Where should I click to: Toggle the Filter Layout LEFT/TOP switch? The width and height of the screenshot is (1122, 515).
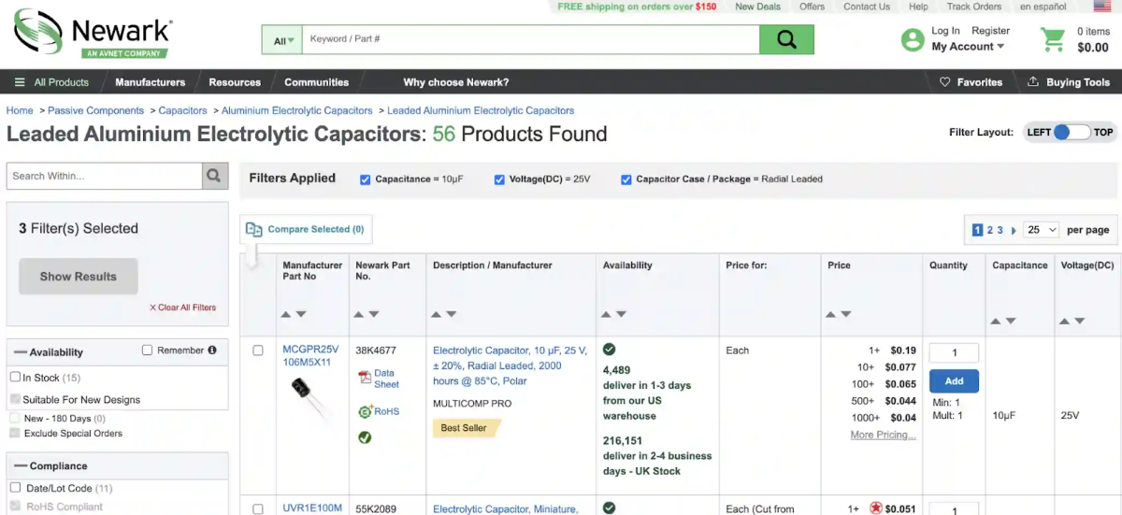click(x=1070, y=132)
